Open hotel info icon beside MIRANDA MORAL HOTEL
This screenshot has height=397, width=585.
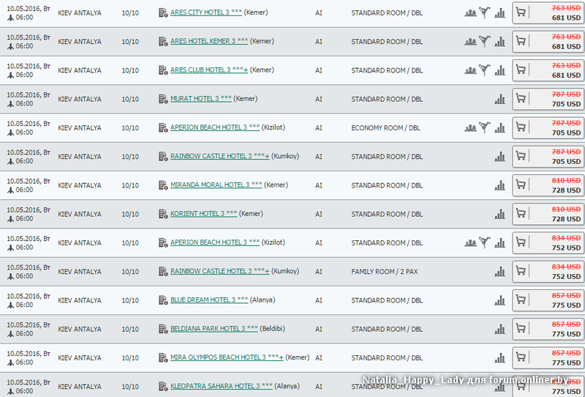(163, 185)
